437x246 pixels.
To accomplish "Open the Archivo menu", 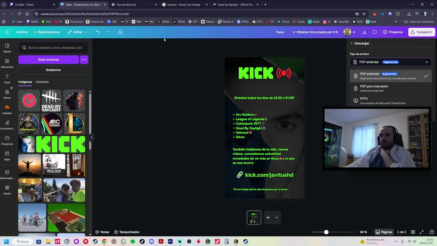I will point(22,32).
